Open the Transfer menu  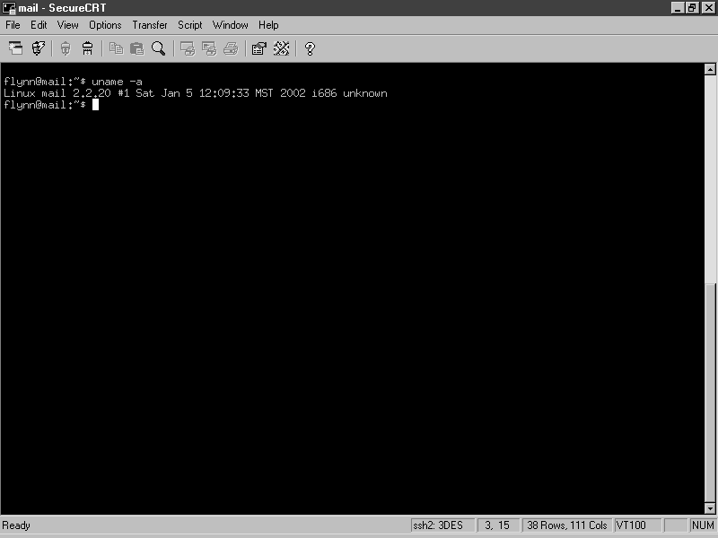click(150, 25)
